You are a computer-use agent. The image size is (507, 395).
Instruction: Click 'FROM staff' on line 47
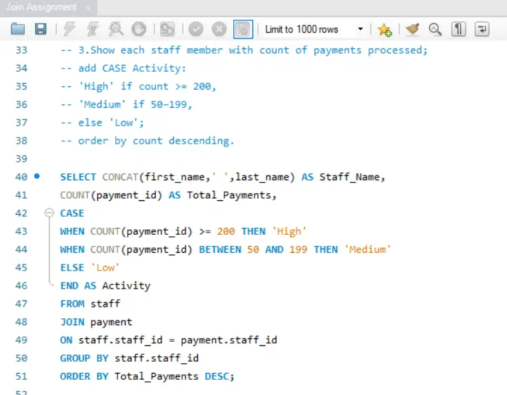coord(90,304)
